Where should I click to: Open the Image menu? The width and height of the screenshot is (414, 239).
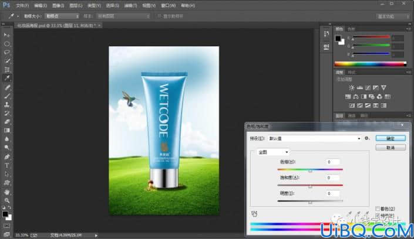pyautogui.click(x=58, y=5)
